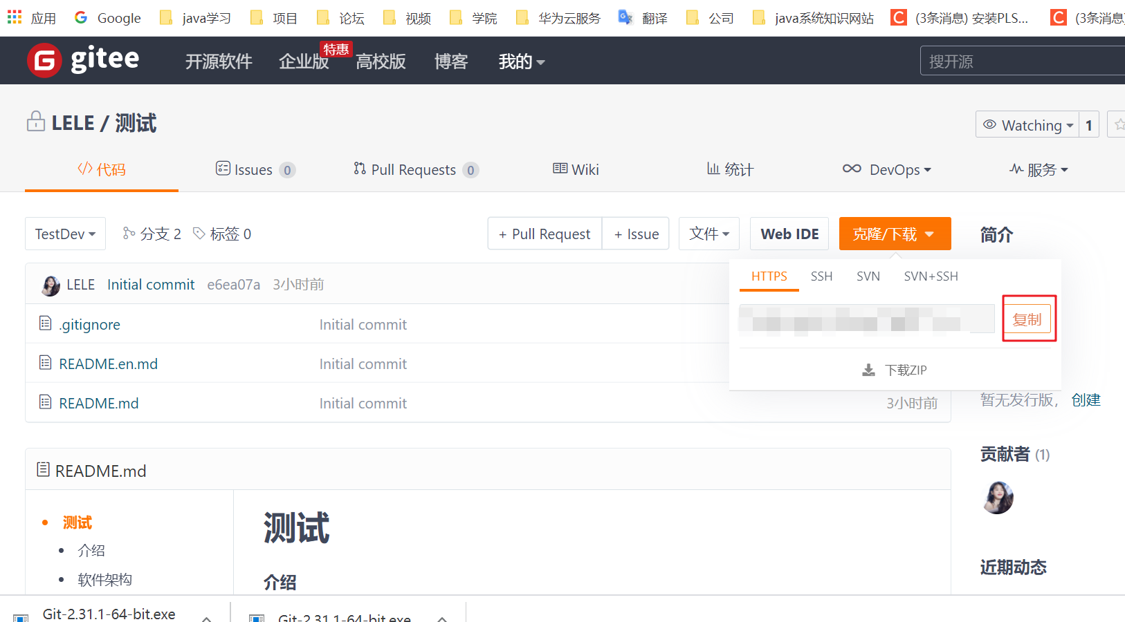Viewport: 1125px width, 622px height.
Task: Click the infinity icon on the DevOps tab
Action: pyautogui.click(x=851, y=169)
